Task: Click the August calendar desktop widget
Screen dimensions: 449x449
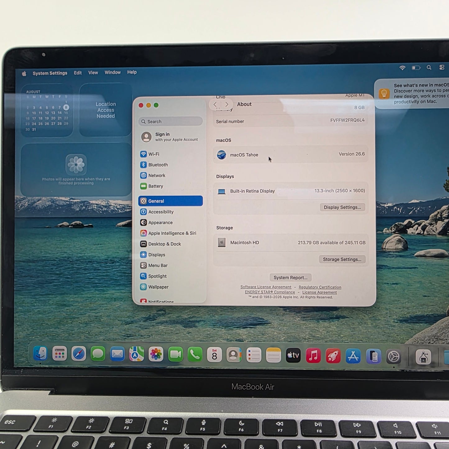Action: (47, 111)
